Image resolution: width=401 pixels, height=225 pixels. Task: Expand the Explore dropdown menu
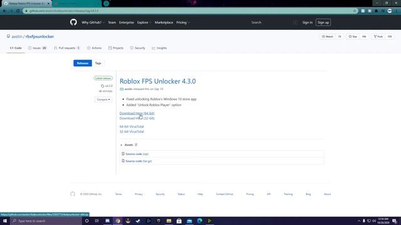point(144,22)
